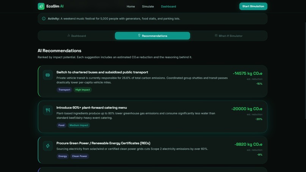
Task: Click the -15% reduction figure
Action: (259, 84)
